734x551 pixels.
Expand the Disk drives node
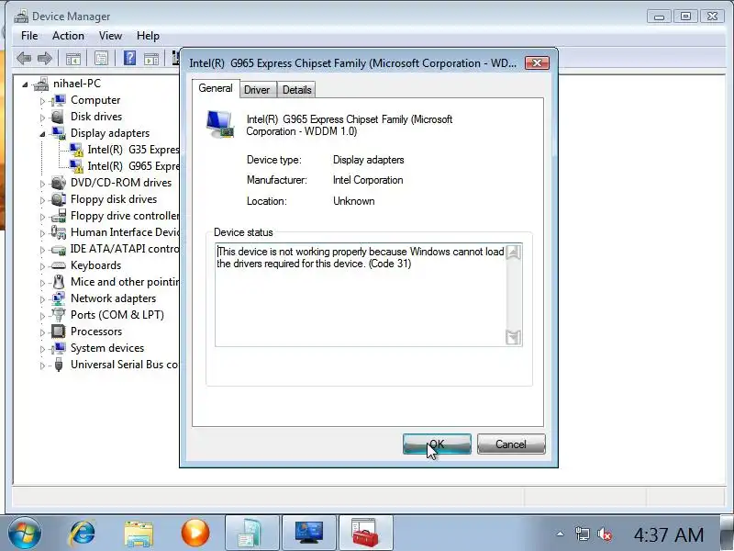pyautogui.click(x=42, y=118)
